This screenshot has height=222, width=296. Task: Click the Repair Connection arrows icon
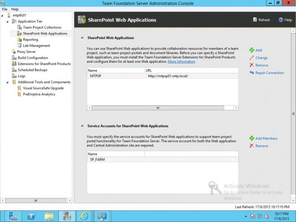[x=252, y=72]
